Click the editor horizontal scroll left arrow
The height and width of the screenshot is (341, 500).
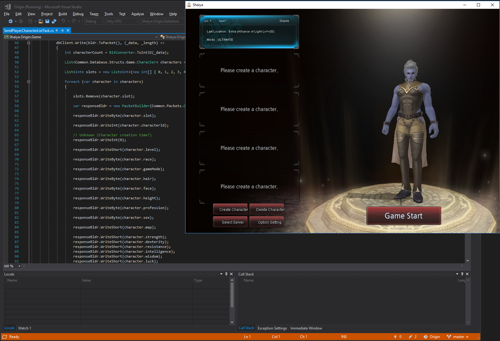(24, 266)
